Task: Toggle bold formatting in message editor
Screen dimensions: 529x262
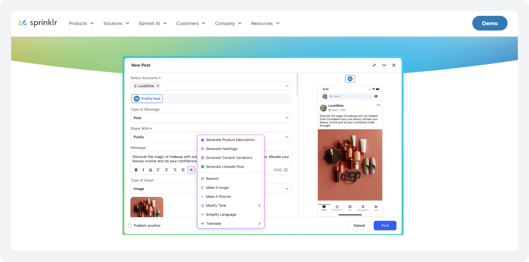Action: (136, 170)
